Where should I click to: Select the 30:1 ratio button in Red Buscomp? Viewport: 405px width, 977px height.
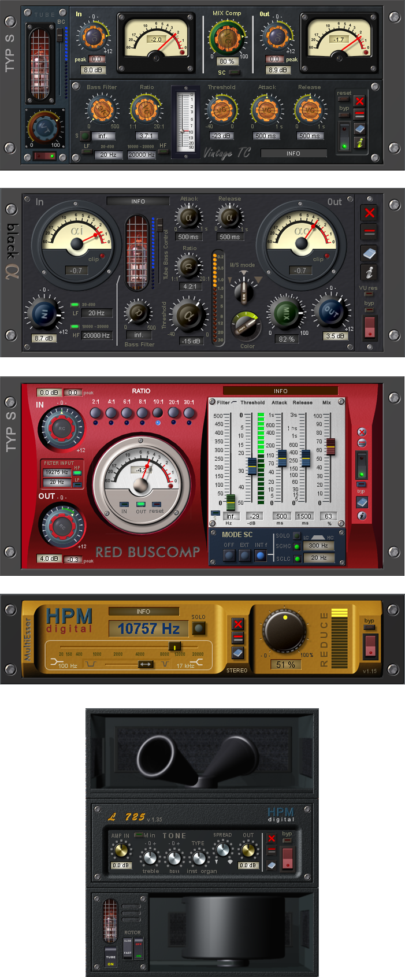[189, 413]
